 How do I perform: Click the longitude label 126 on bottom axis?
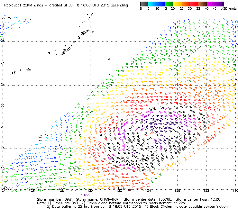point(32,190)
